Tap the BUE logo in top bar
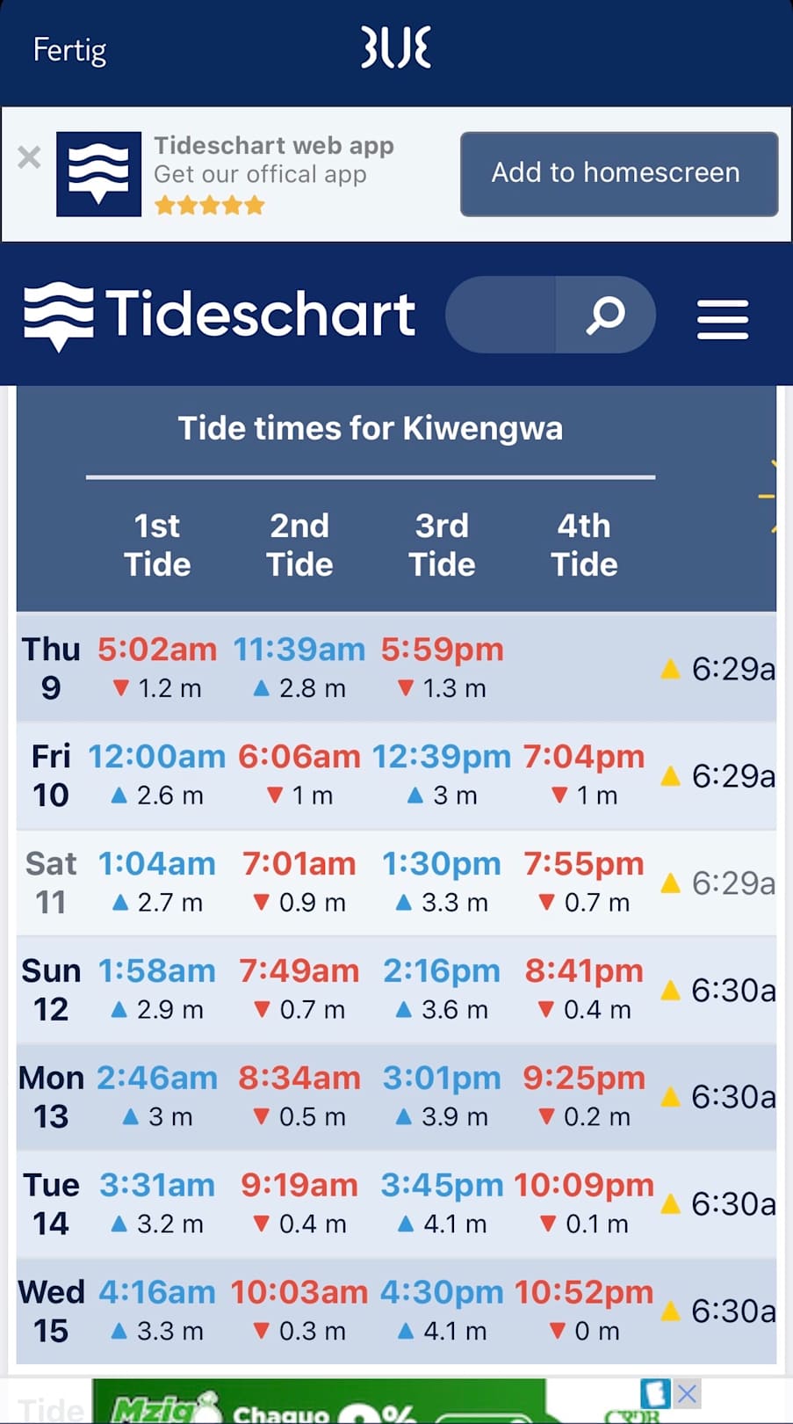The image size is (793, 1424). [396, 47]
